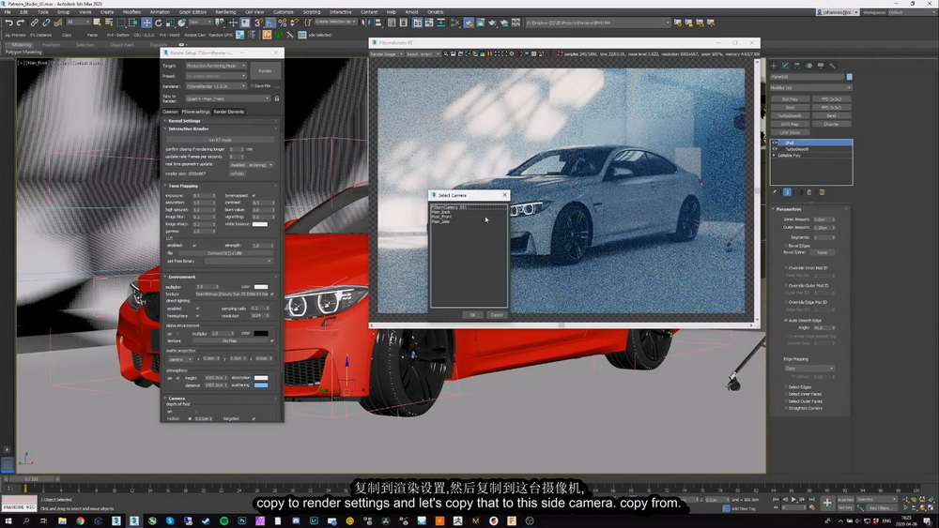Toggle Show End Result icon
This screenshot has width=939, height=528.
point(787,192)
